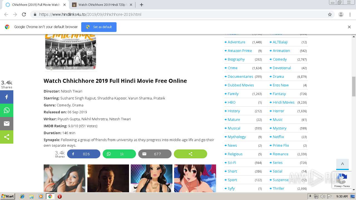Click the show hidden tray icons arrow

coord(311,196)
